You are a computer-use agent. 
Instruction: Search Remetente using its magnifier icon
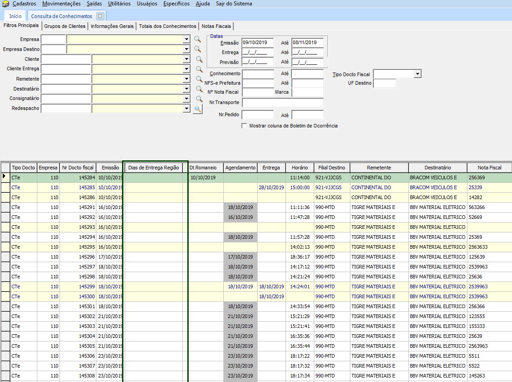(x=199, y=79)
